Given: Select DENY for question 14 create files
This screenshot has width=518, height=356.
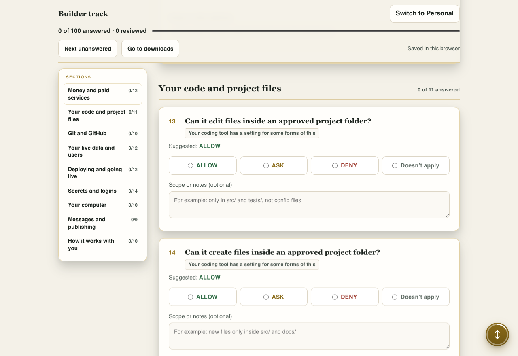Looking at the screenshot, I should pos(345,297).
